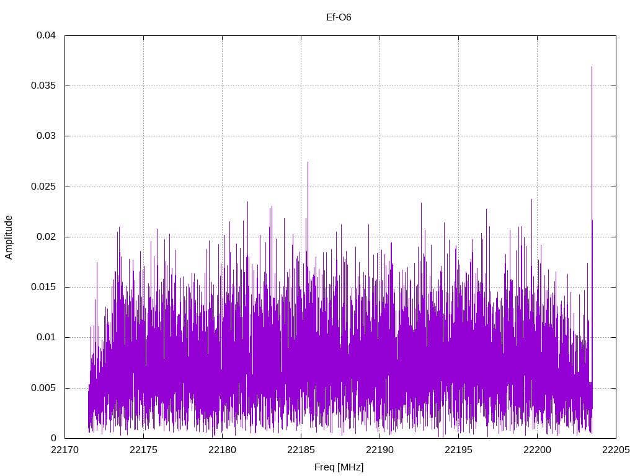The height and width of the screenshot is (476, 635).
Task: Click the 'Amplitude' y-axis label
Action: (9, 237)
